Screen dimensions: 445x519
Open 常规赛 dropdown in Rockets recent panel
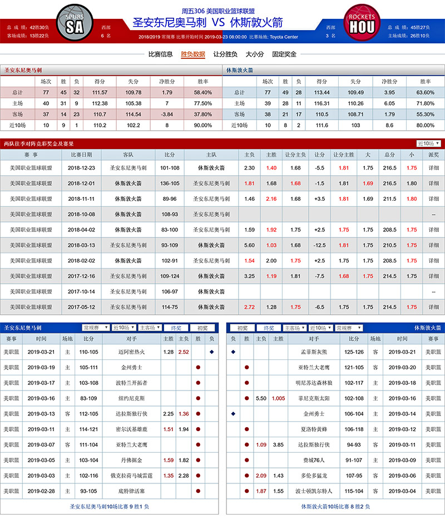[349, 328]
